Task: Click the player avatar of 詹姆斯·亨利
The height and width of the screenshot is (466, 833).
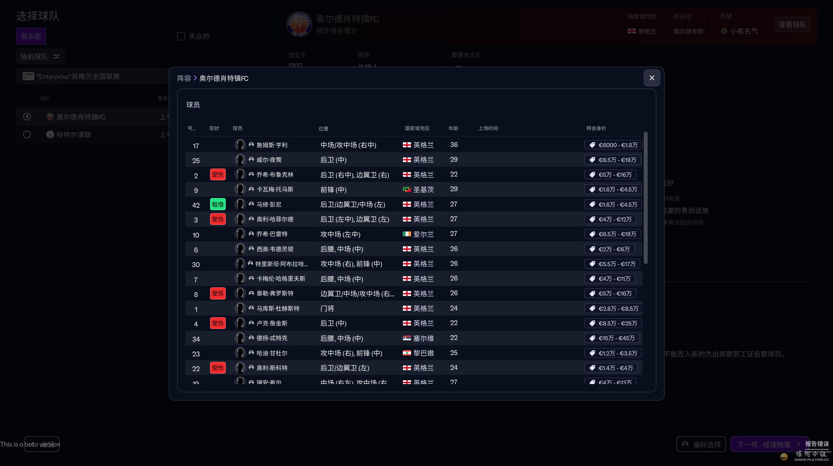Action: pos(240,145)
